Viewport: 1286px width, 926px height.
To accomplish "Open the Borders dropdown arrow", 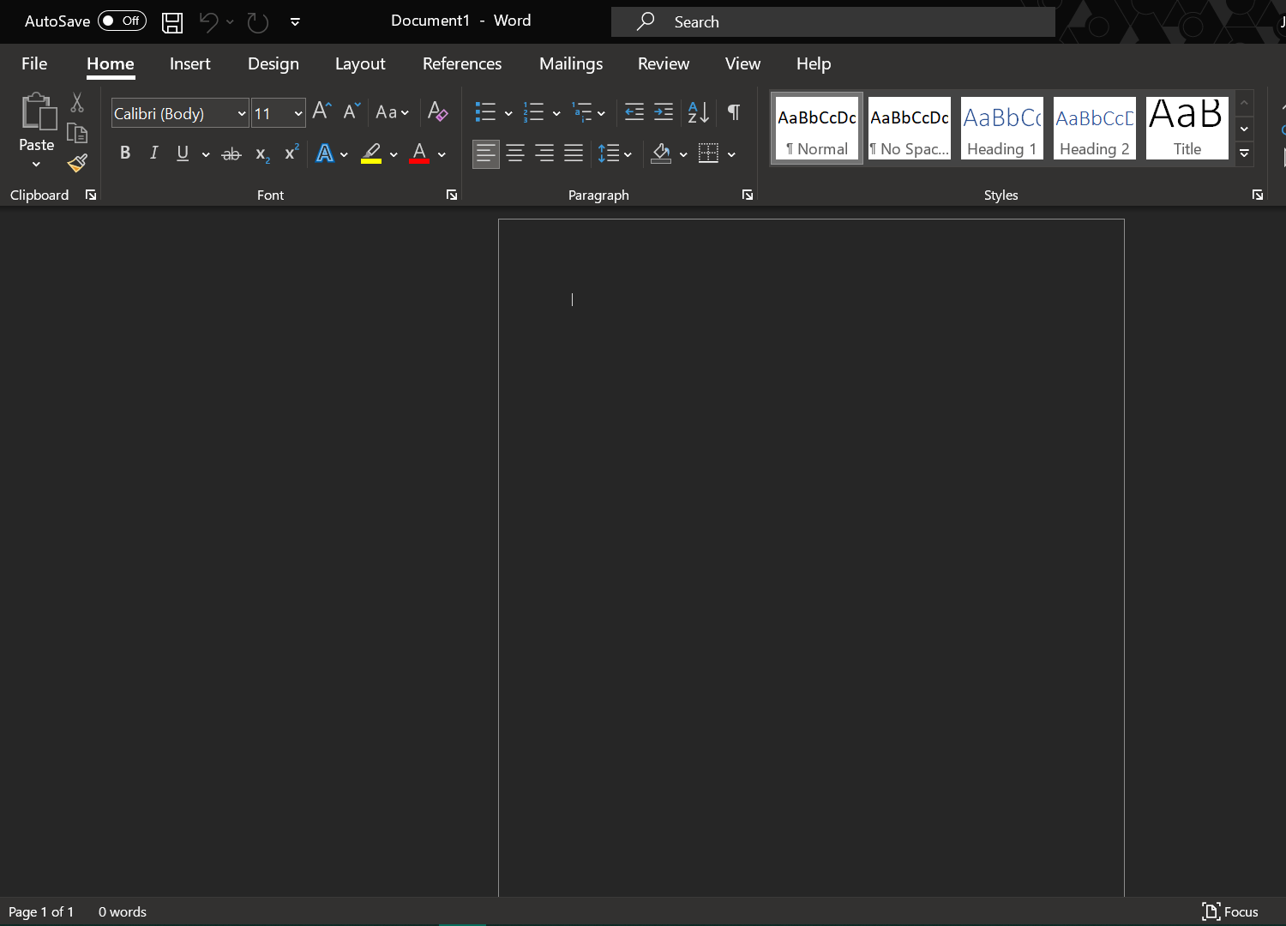I will [731, 154].
